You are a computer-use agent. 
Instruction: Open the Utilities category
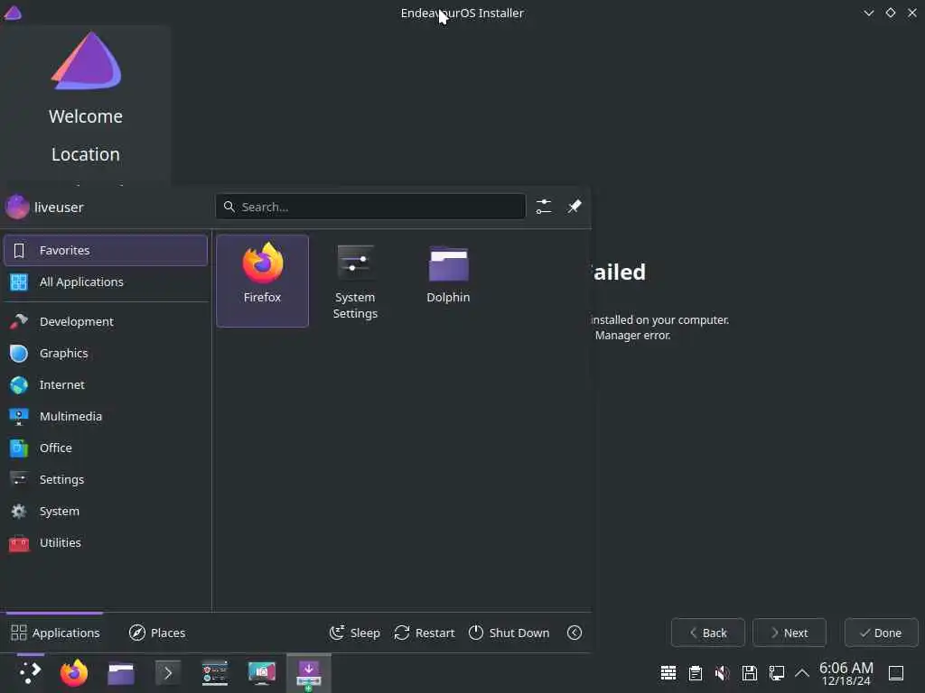106,542
